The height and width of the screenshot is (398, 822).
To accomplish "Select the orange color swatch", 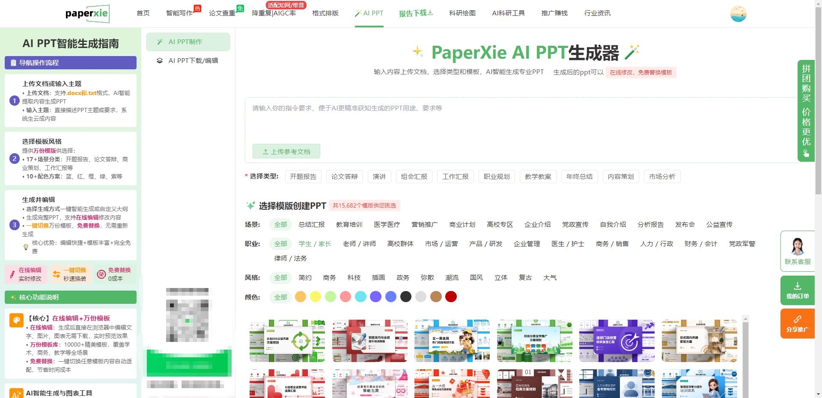I will (x=301, y=297).
